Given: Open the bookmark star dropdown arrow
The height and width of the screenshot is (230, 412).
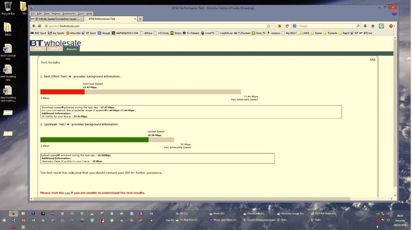Looking at the screenshot, I should point(272,26).
